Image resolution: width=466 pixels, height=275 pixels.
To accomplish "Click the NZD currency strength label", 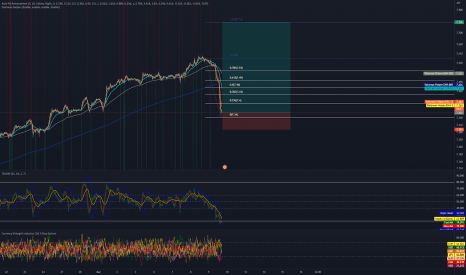I will pos(451,265).
